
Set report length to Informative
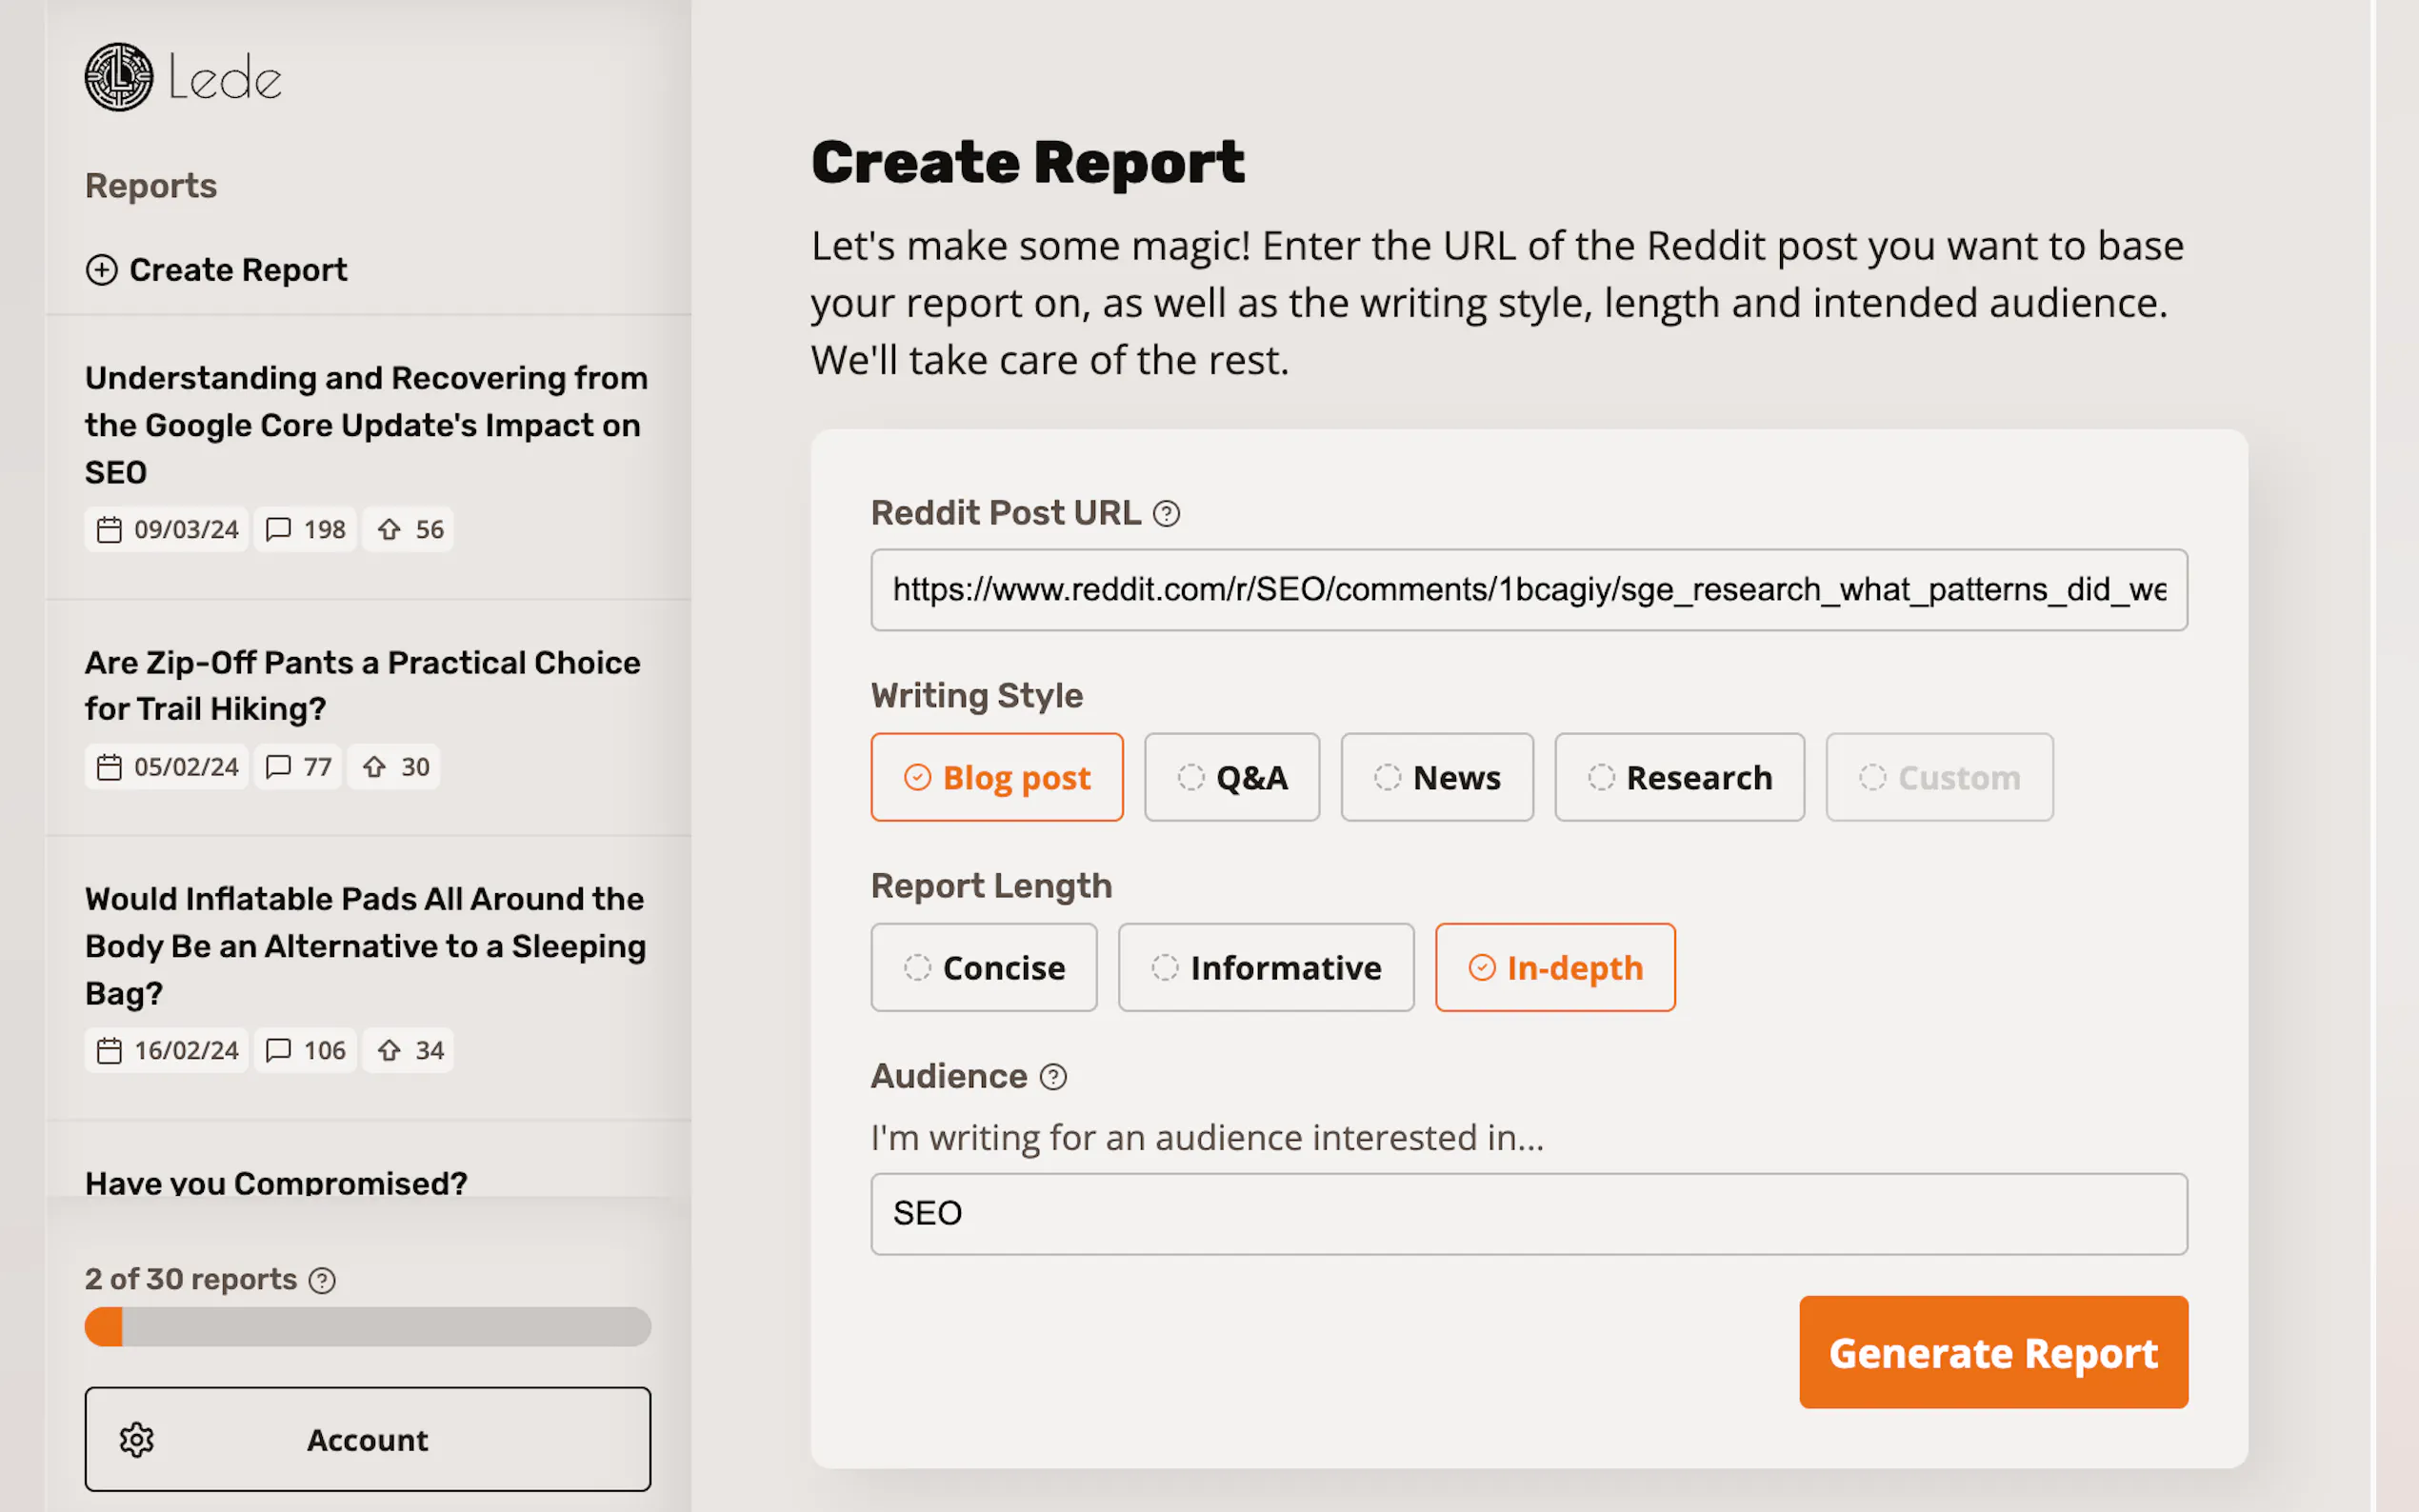(1265, 968)
